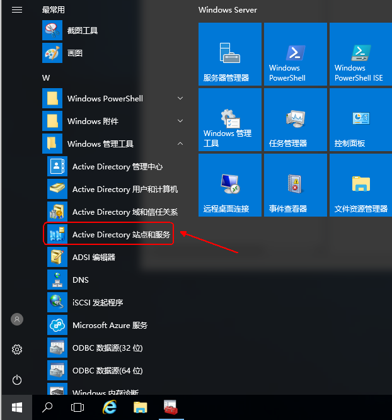Open the ADSI 编辑器 icon
The image size is (392, 420).
point(57,257)
